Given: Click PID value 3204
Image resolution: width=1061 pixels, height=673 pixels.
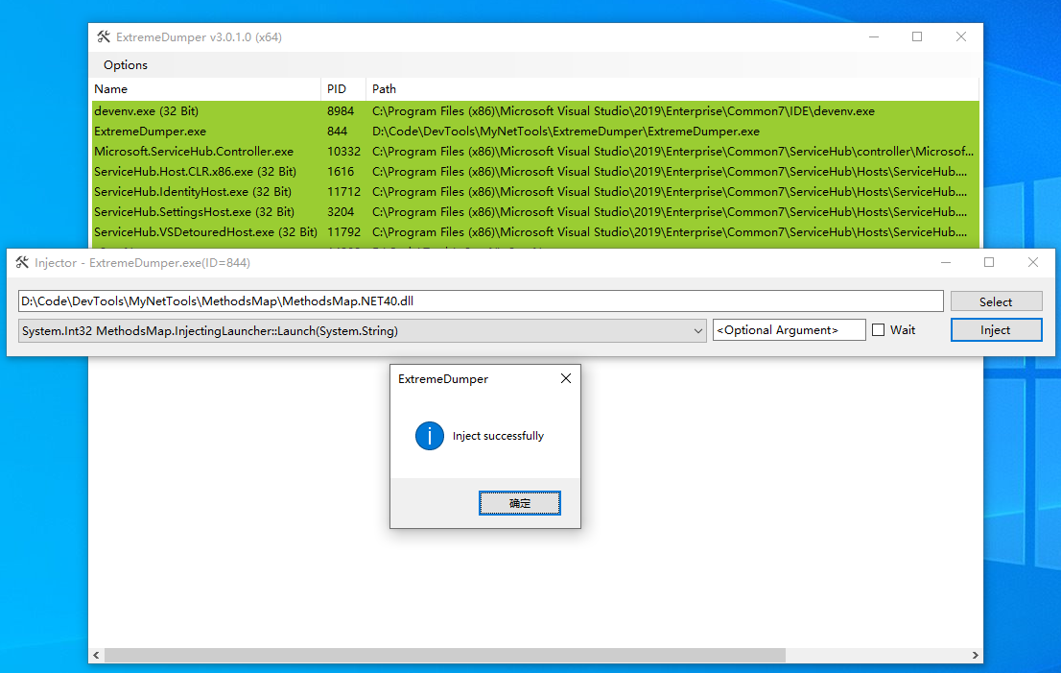Looking at the screenshot, I should tap(341, 212).
